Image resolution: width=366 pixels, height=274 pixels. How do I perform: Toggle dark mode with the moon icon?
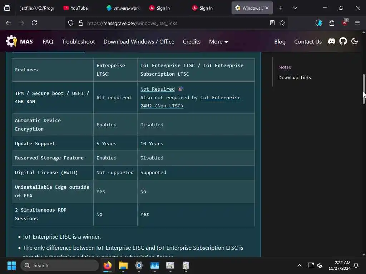pos(355,41)
